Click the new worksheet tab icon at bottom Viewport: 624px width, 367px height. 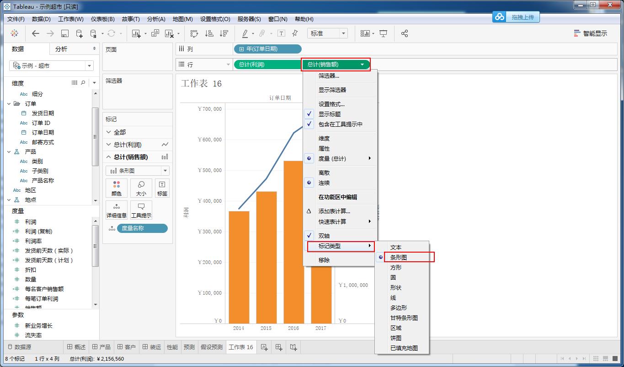click(264, 347)
